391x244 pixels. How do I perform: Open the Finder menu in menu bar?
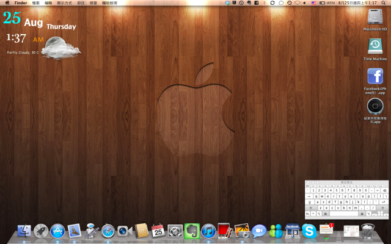21,3
